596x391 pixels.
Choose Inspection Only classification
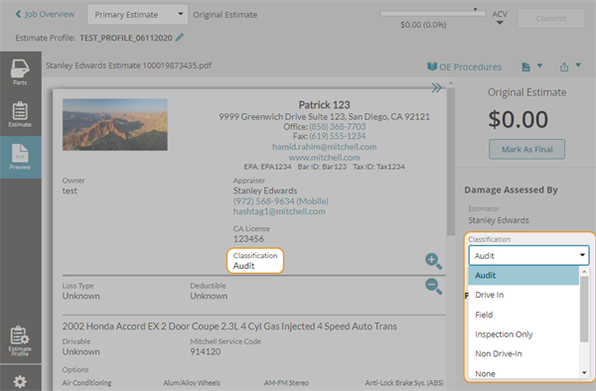click(x=523, y=334)
